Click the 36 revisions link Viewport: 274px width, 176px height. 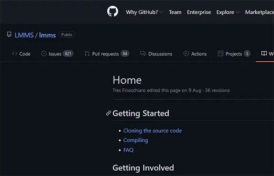coord(217,90)
